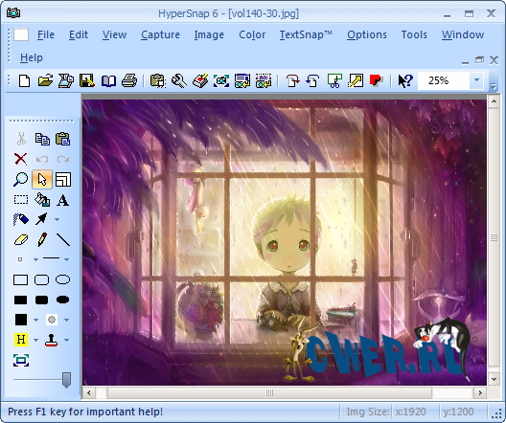
Task: Expand the arrow tool style dropdown
Action: 57,219
